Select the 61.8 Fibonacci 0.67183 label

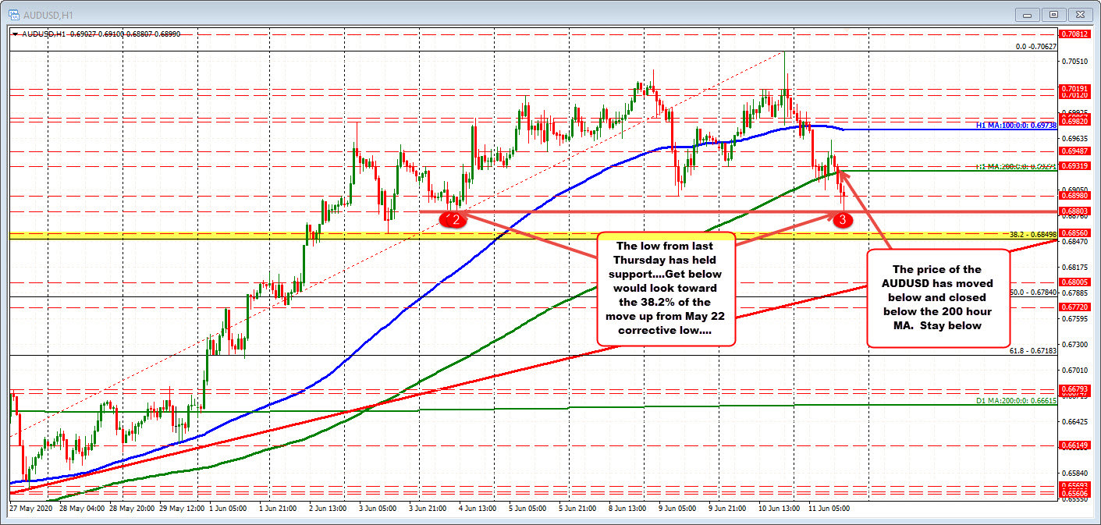tap(1033, 352)
